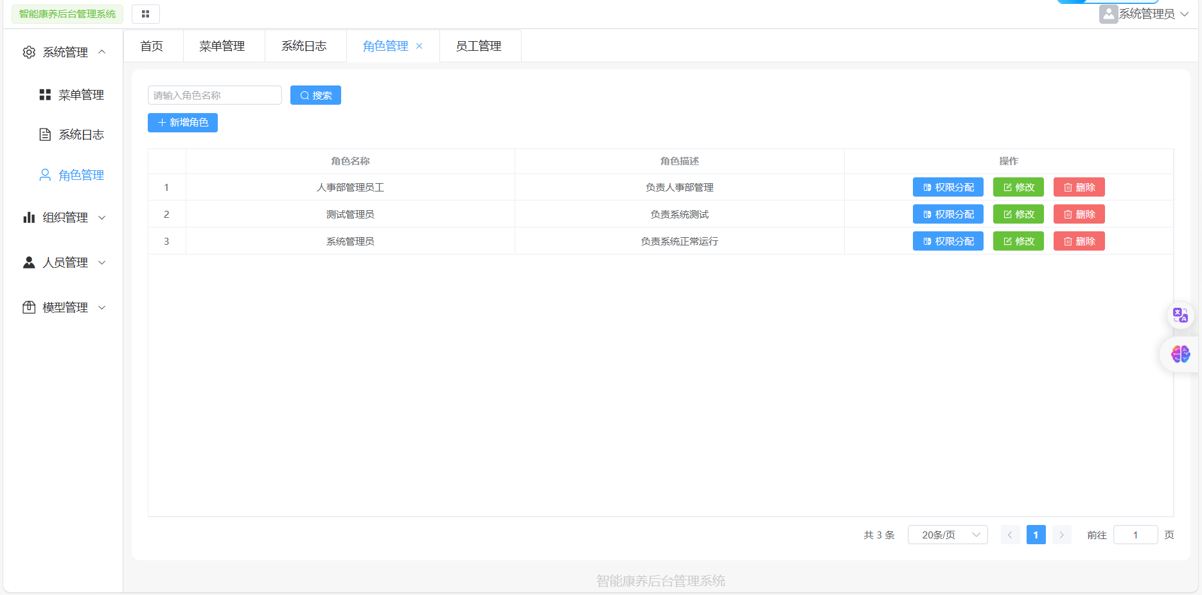The width and height of the screenshot is (1202, 595).
Task: Expand the 模型管理 menu chevron
Action: (102, 308)
